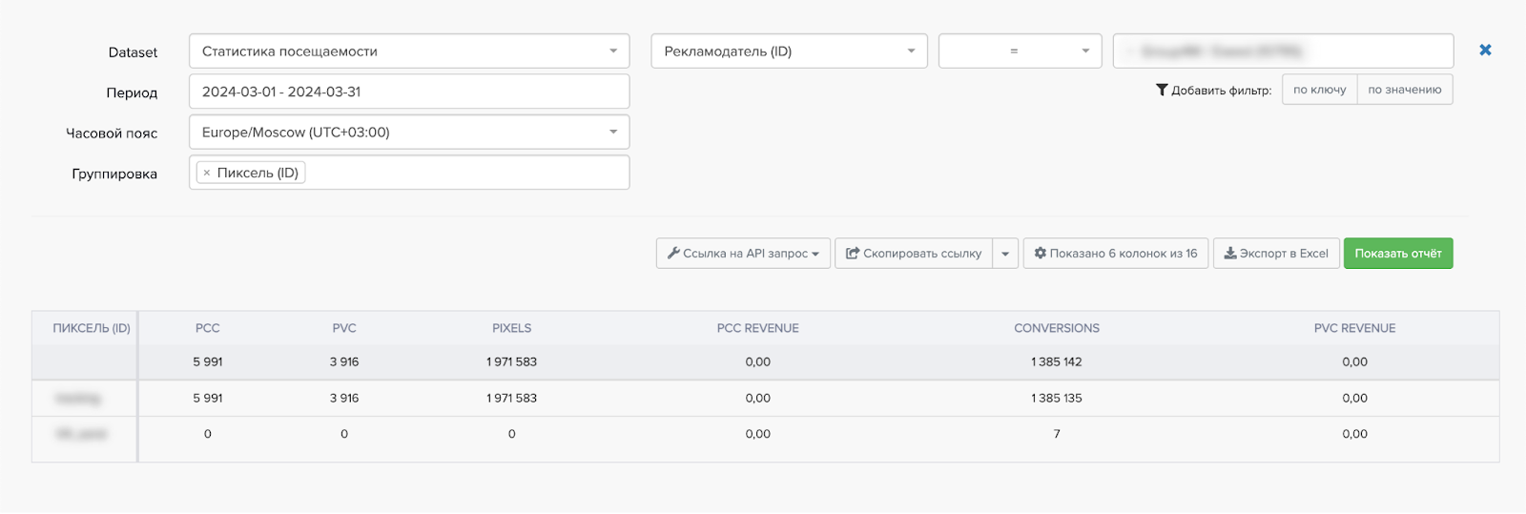
Task: Add a filter по значению
Action: click(1404, 90)
